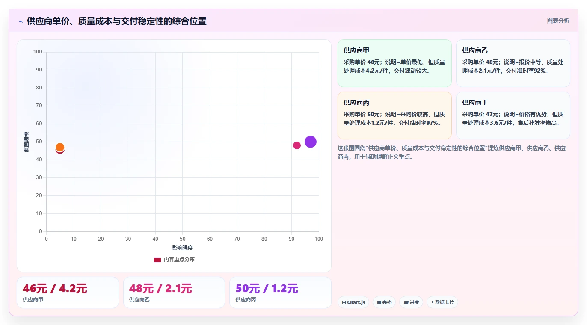
Task: Click the 50元 / 1.2元 stat card
Action: coord(280,292)
